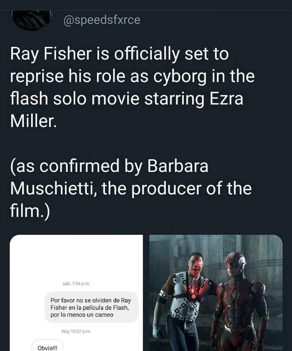Click the Flash's helmet in the photo
The image size is (292, 351).
tap(235, 260)
